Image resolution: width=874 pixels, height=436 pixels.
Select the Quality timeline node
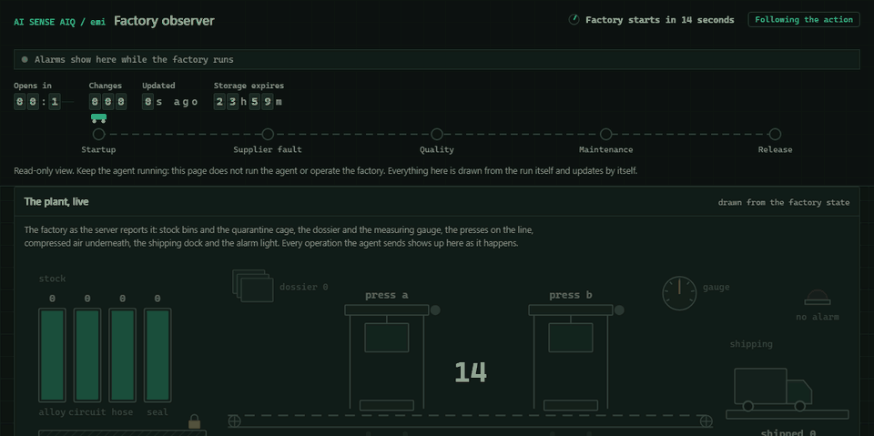[x=437, y=135]
